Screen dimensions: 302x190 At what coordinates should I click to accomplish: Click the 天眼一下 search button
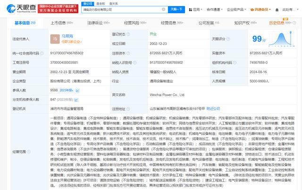pyautogui.click(x=176, y=9)
